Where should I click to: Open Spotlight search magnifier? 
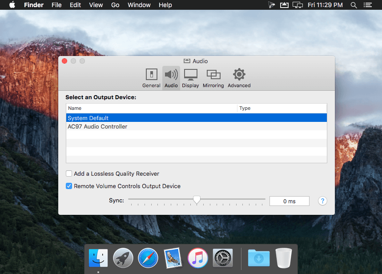click(x=354, y=5)
